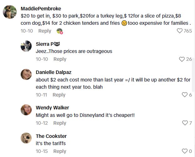View Danielle Dalpaz's profile photo

[26, 74]
